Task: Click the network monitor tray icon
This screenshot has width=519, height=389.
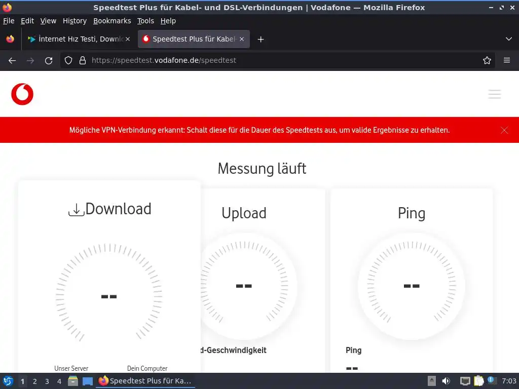Action: coord(465,381)
